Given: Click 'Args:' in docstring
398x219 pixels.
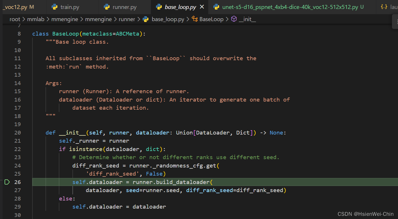Looking at the screenshot, I should pos(54,83).
